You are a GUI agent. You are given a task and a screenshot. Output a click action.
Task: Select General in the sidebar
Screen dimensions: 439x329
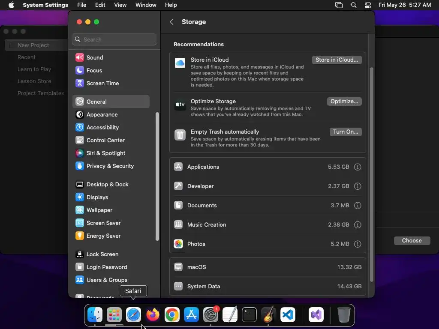pyautogui.click(x=111, y=102)
